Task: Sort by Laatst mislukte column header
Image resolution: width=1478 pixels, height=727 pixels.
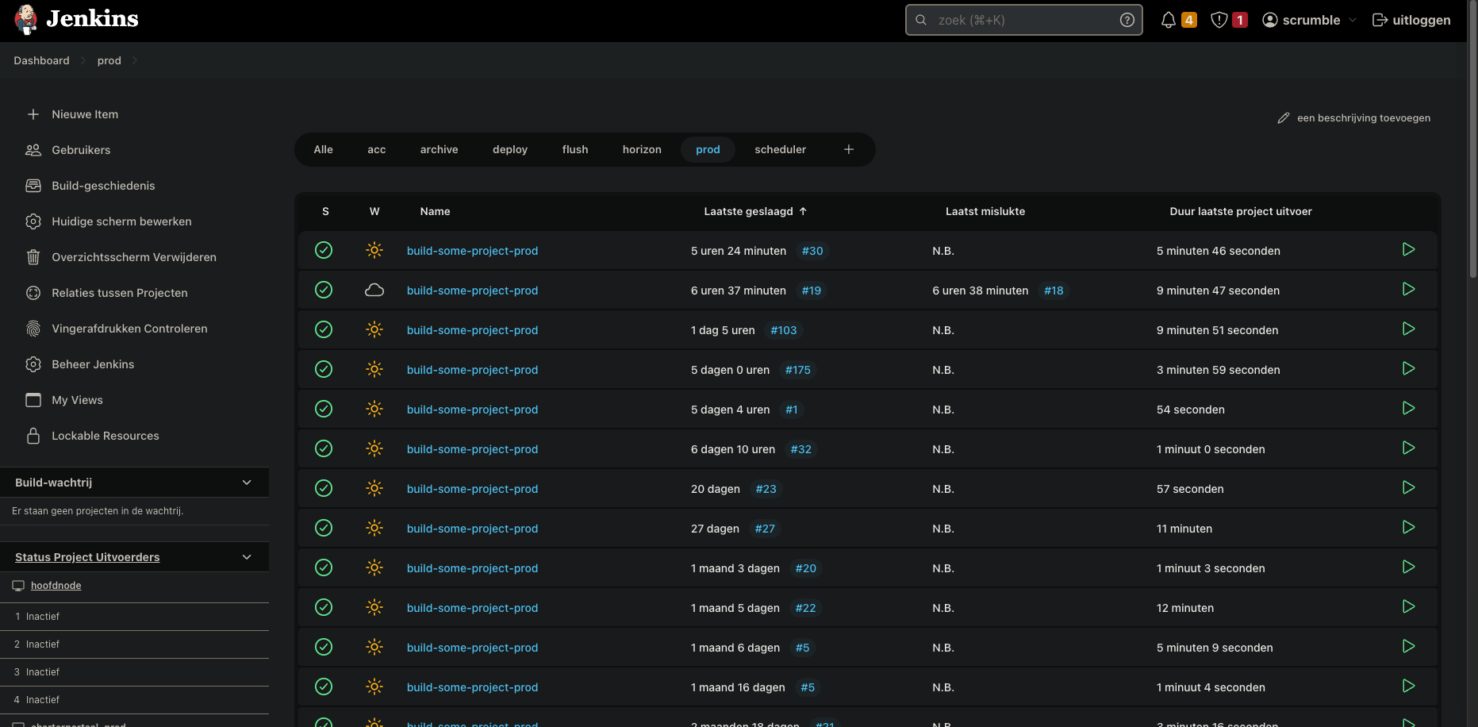Action: [x=985, y=211]
